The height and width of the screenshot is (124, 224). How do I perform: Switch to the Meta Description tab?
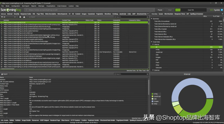click(x=50, y=14)
